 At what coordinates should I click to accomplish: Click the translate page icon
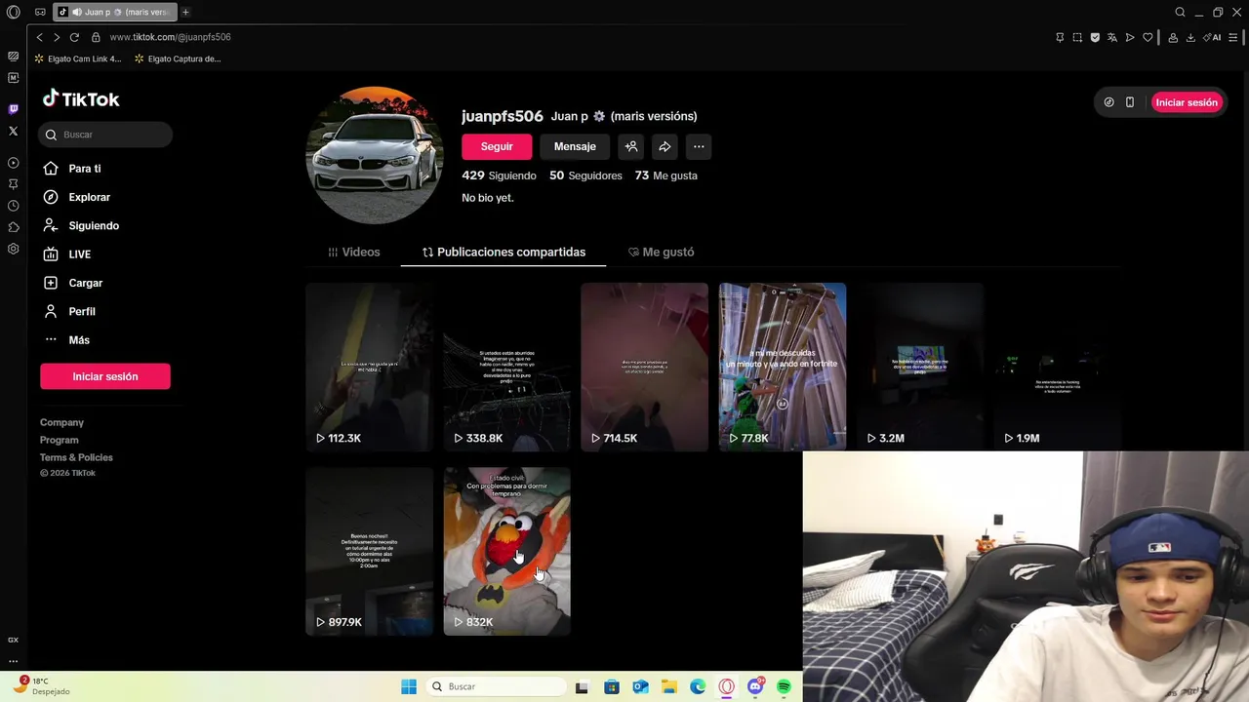(1112, 37)
